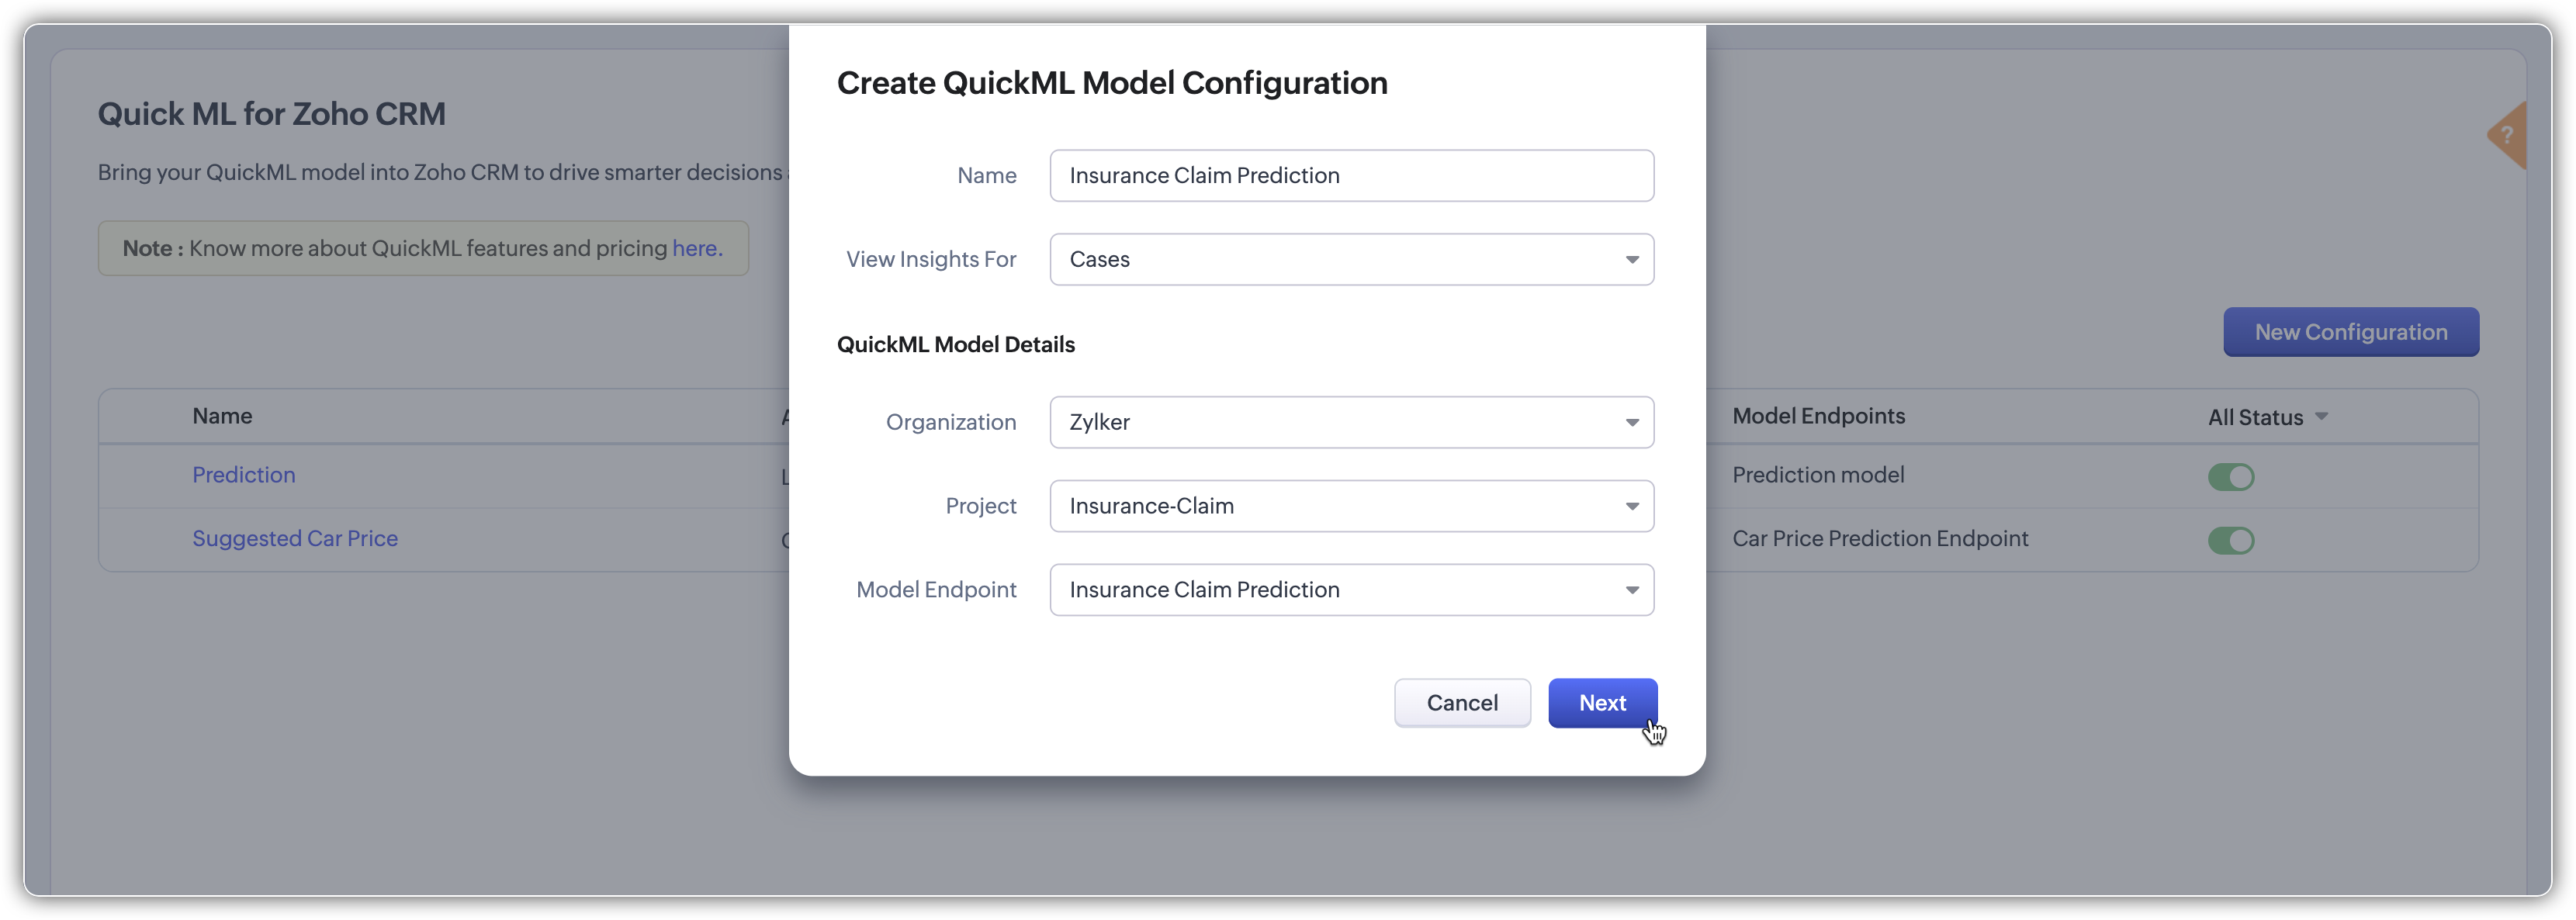Follow the 'here' pricing link
Viewport: 2576px width, 920px height.
click(x=696, y=248)
